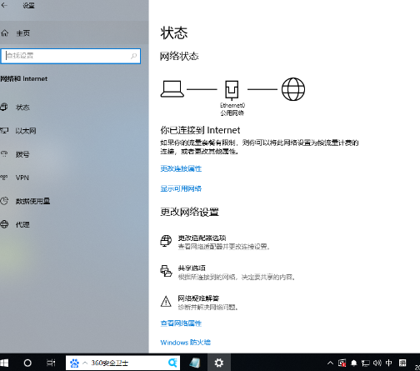Open the 主页 home icon
The height and width of the screenshot is (371, 420).
(5, 33)
